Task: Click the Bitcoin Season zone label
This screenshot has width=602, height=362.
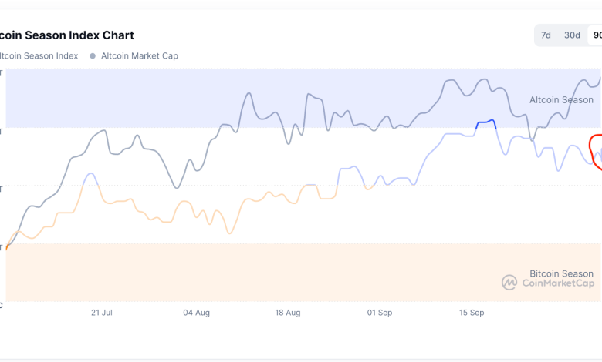Action: 561,273
